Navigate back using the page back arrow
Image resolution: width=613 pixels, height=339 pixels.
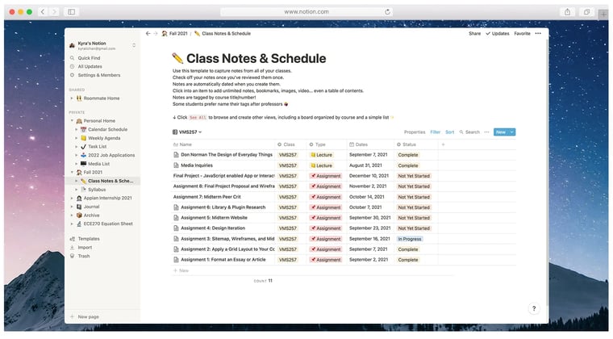pyautogui.click(x=148, y=34)
